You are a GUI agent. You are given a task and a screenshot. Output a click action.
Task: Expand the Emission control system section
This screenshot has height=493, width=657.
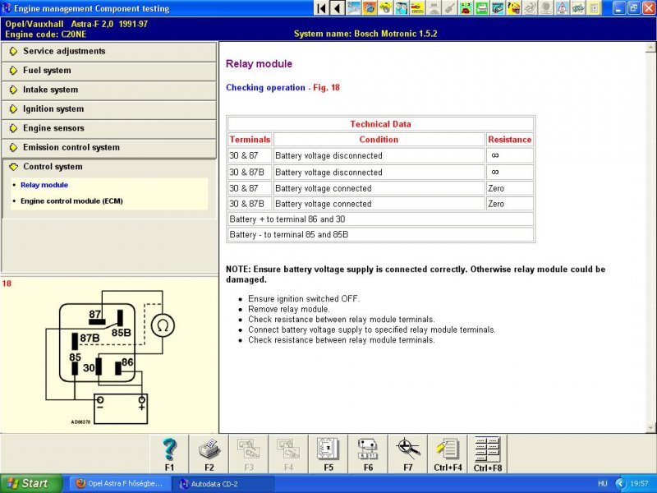[109, 148]
